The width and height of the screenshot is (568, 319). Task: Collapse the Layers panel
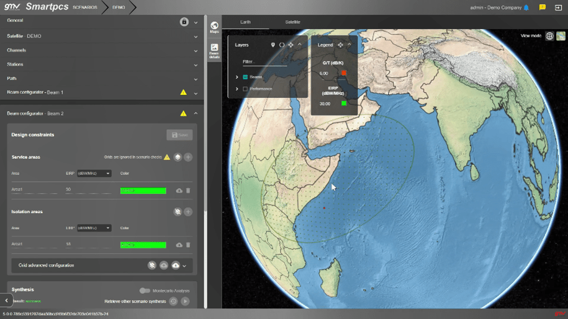tap(300, 45)
